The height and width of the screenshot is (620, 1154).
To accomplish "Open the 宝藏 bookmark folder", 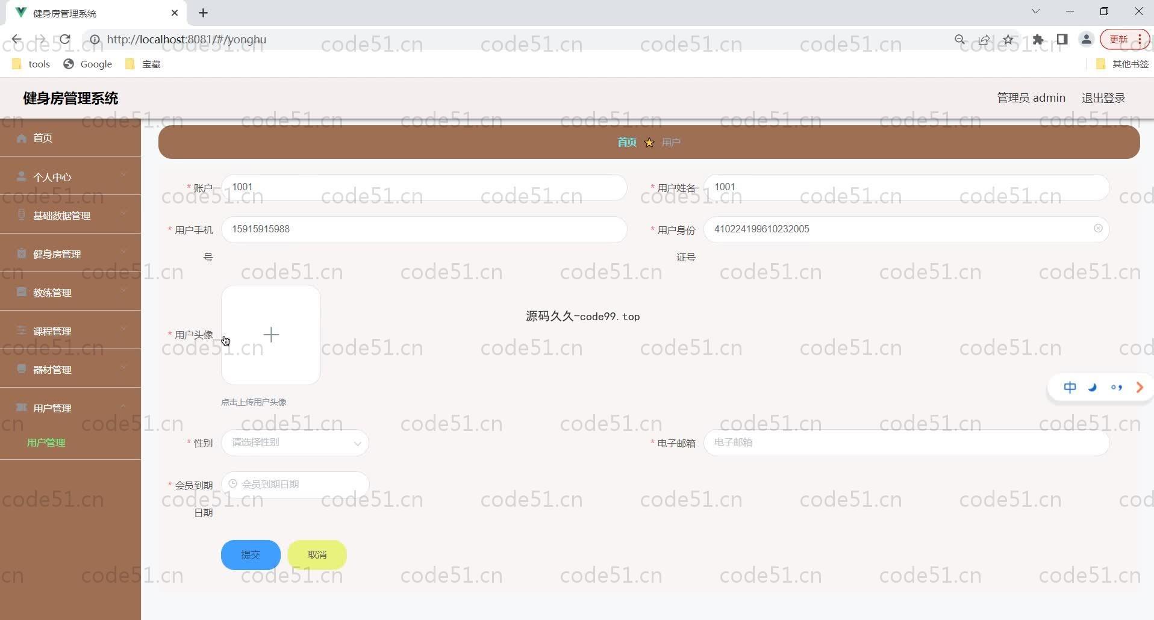I will coord(143,64).
